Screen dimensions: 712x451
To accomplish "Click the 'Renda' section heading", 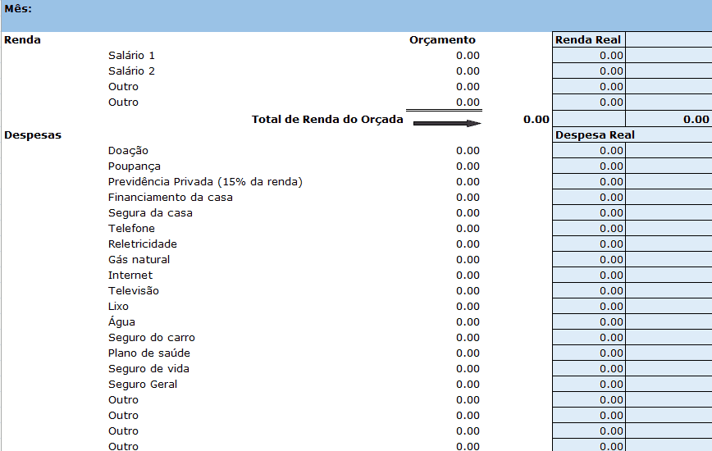I will 22,40.
